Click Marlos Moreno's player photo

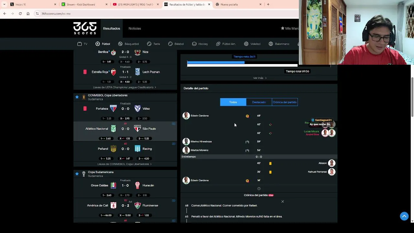tap(186, 150)
